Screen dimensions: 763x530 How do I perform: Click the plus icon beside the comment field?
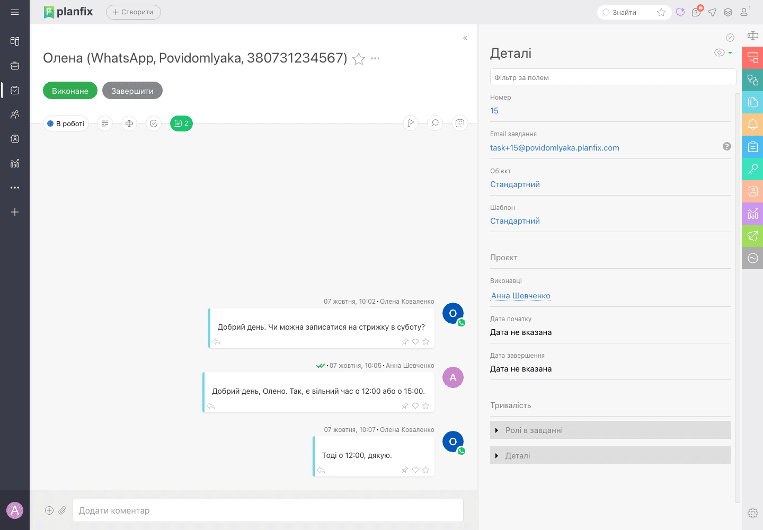[x=49, y=510]
